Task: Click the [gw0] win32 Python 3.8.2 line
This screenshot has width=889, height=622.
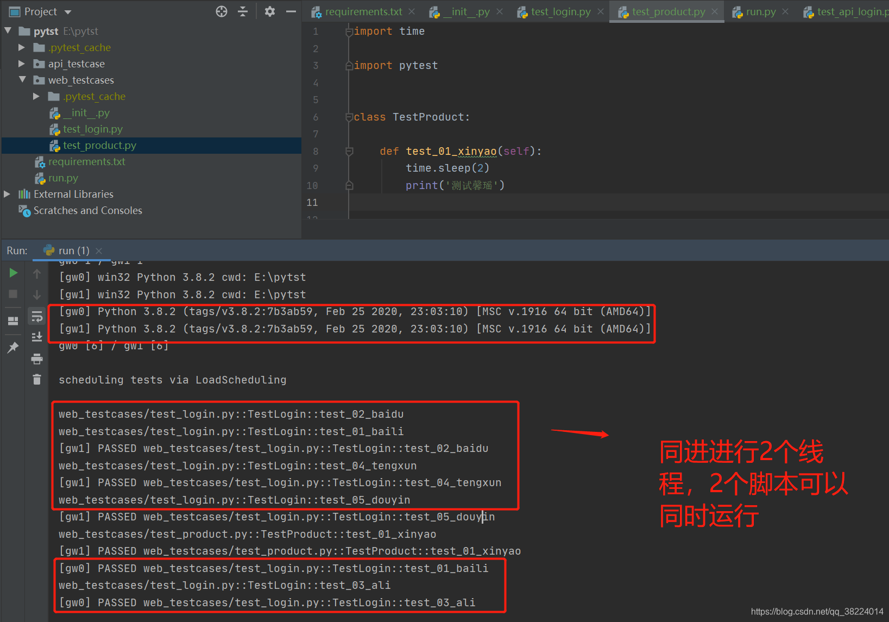Action: pyautogui.click(x=182, y=278)
